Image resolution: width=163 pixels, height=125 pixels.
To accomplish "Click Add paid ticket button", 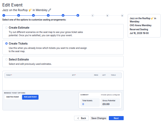I will coord(30,97).
